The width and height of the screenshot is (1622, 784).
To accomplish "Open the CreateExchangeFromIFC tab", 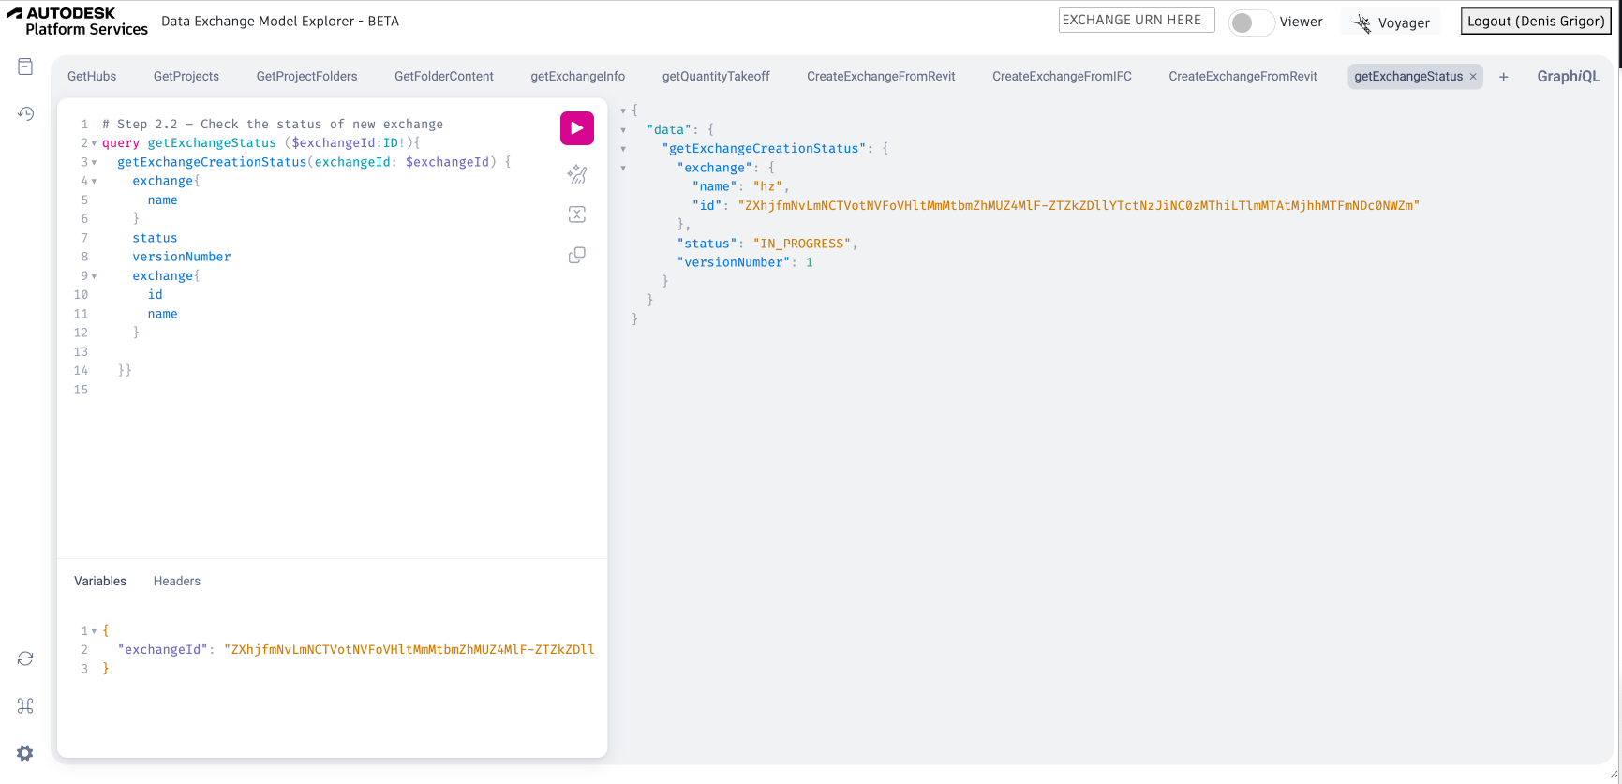I will (1062, 77).
